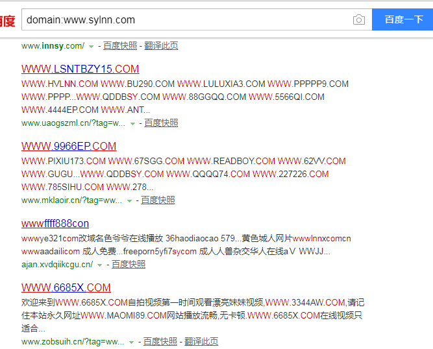Expand the arrow next to www.mklaoir.cn

[129, 201]
